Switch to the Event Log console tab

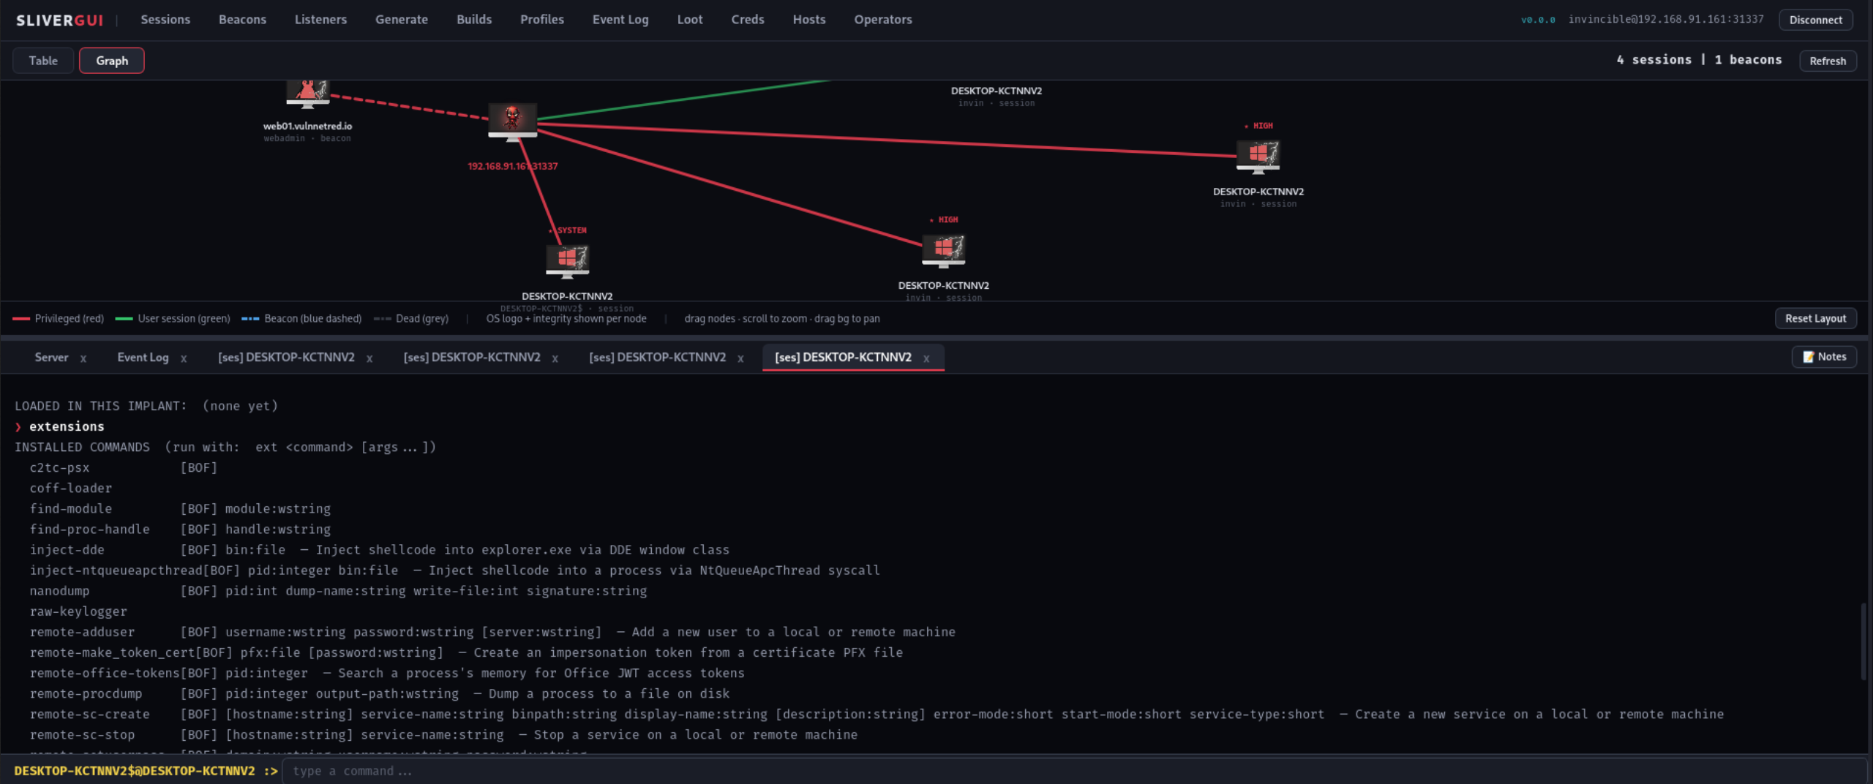coord(143,358)
